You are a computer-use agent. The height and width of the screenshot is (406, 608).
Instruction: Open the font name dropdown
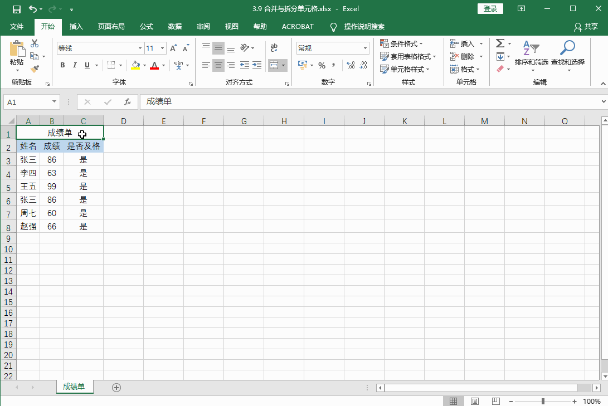coord(140,48)
